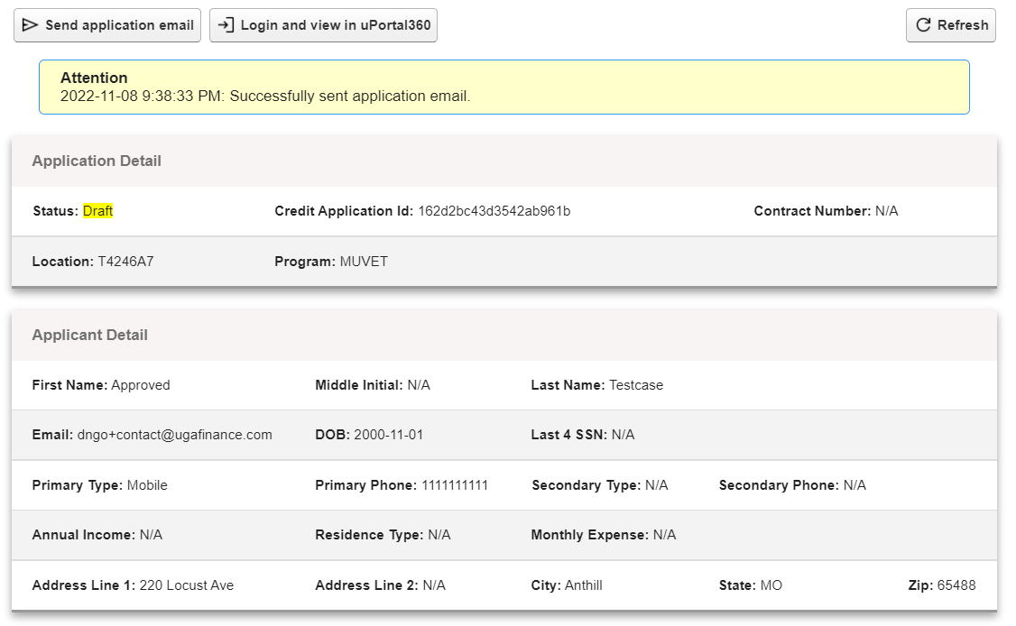The image size is (1016, 626).
Task: Click the login arrow icon
Action: [226, 25]
